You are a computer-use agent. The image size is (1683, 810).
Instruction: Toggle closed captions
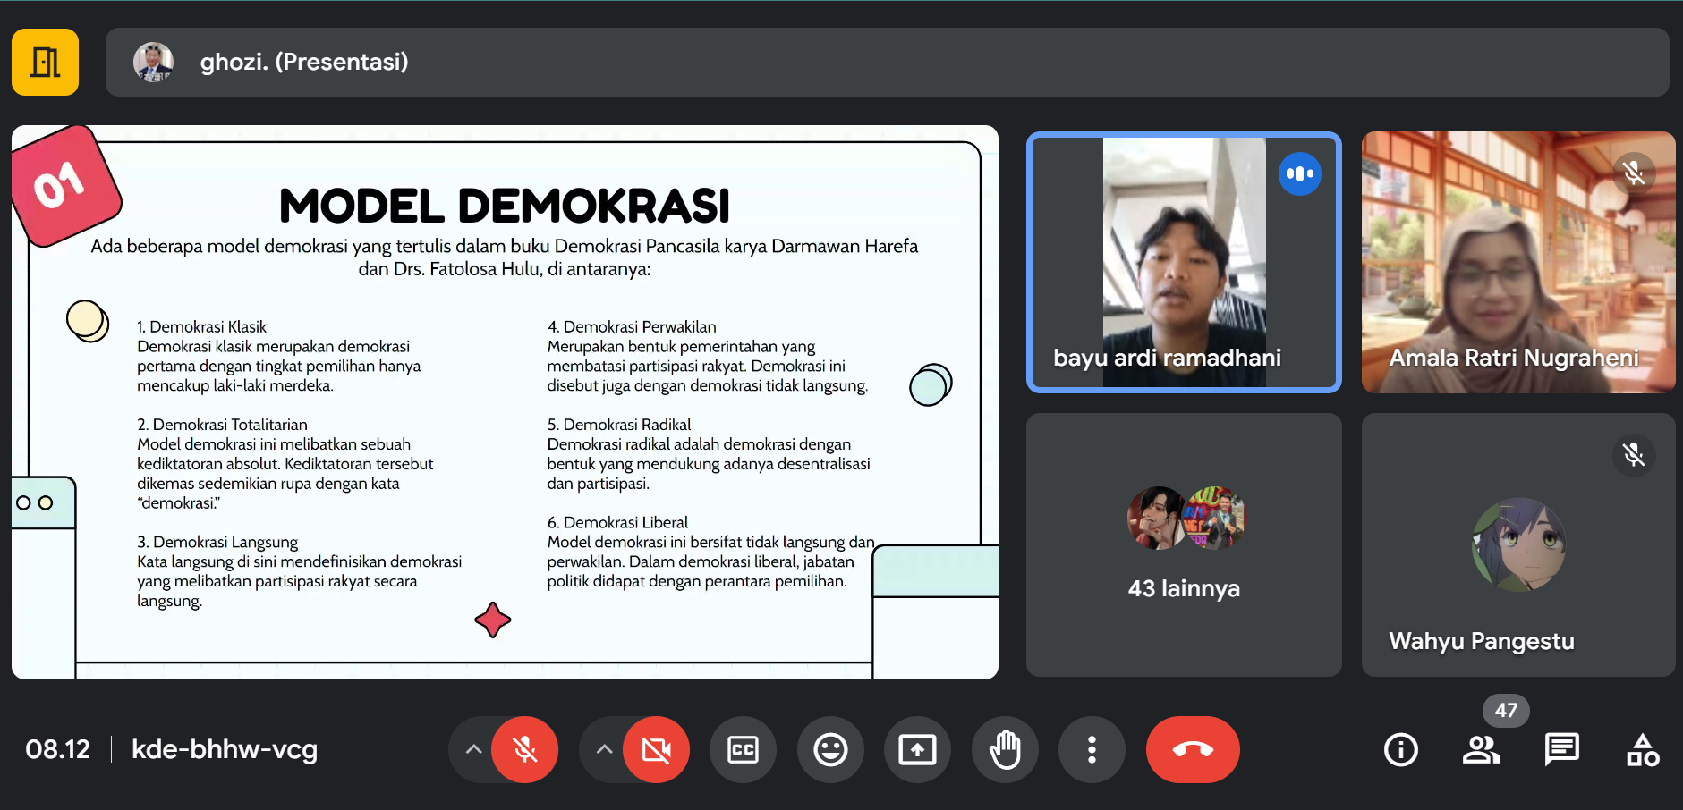743,749
